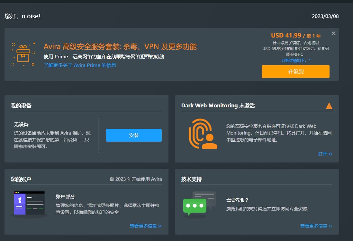Click the 打开 link for Dark Web Monitoring
This screenshot has height=241, width=353.
[x=325, y=154]
